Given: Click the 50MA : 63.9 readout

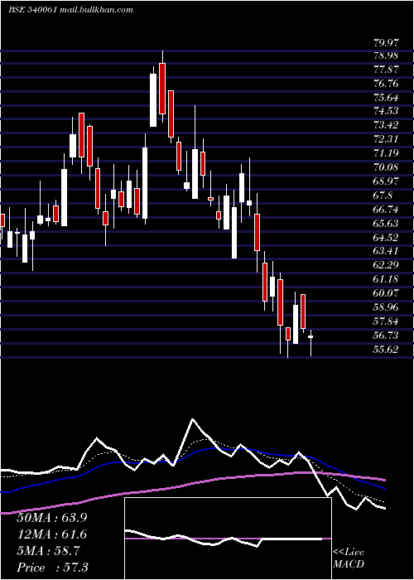Looking at the screenshot, I should [x=51, y=518].
